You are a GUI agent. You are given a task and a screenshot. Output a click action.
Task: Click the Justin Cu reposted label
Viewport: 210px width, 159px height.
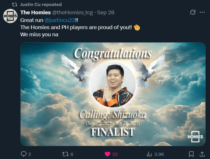pyautogui.click(x=41, y=4)
